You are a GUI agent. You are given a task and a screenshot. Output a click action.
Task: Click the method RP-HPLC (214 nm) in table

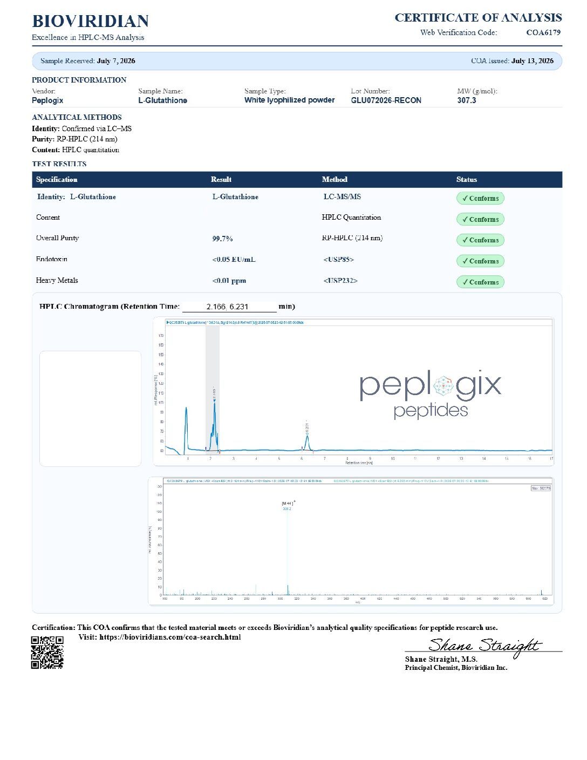tap(352, 238)
